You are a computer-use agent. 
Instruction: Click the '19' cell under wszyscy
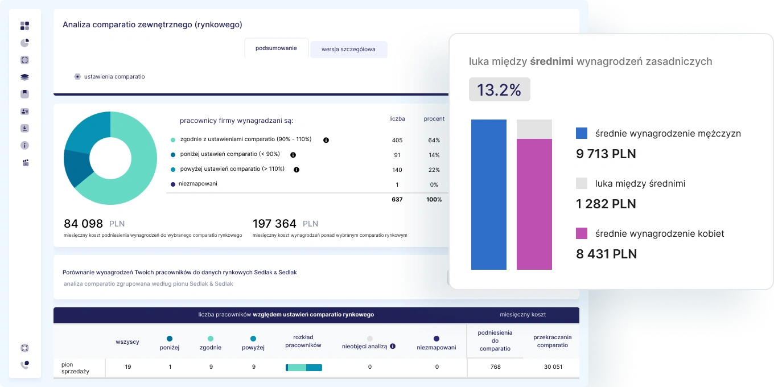[x=127, y=367]
